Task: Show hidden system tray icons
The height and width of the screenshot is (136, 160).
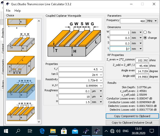Action: point(106,131)
